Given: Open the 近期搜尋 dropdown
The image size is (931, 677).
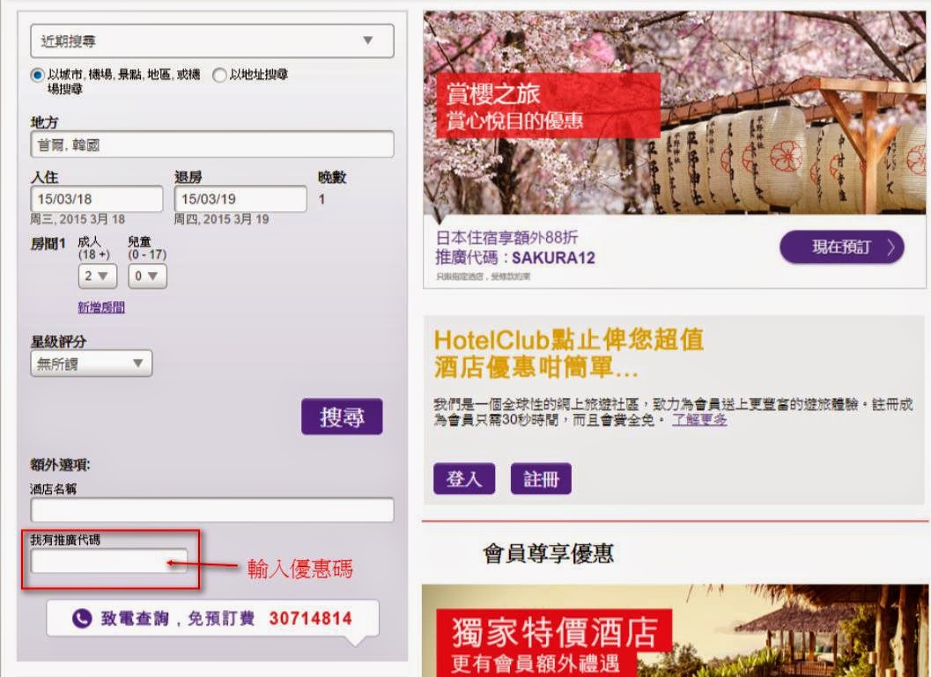Looking at the screenshot, I should (x=211, y=40).
